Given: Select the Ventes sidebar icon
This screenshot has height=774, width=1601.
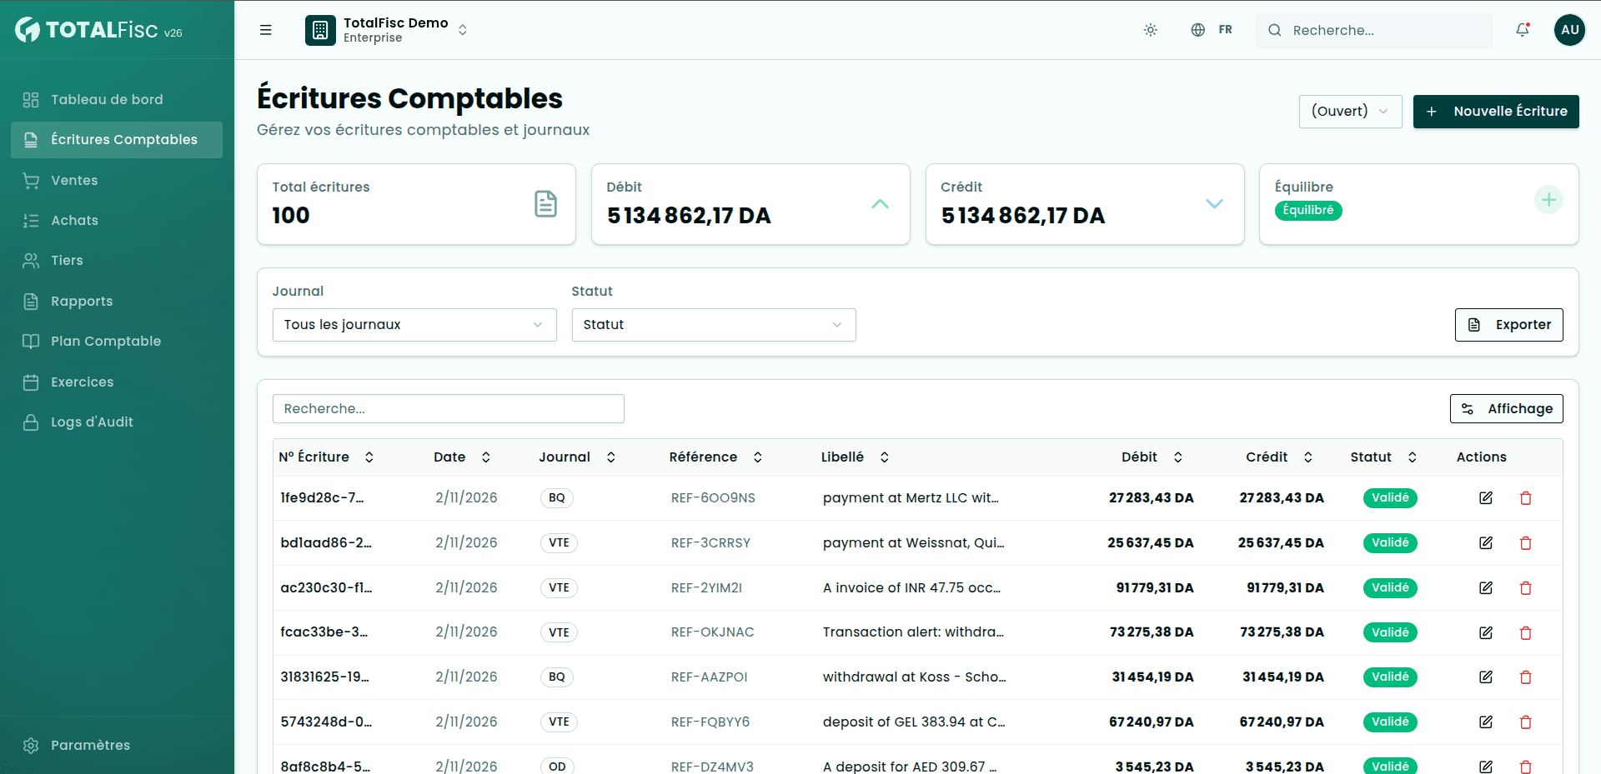Looking at the screenshot, I should (x=31, y=180).
